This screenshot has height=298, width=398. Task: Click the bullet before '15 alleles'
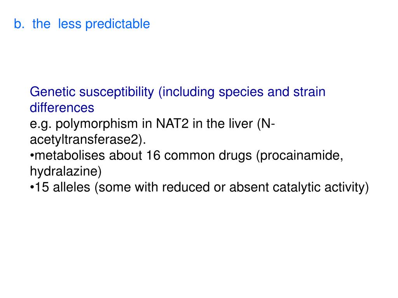coord(32,188)
